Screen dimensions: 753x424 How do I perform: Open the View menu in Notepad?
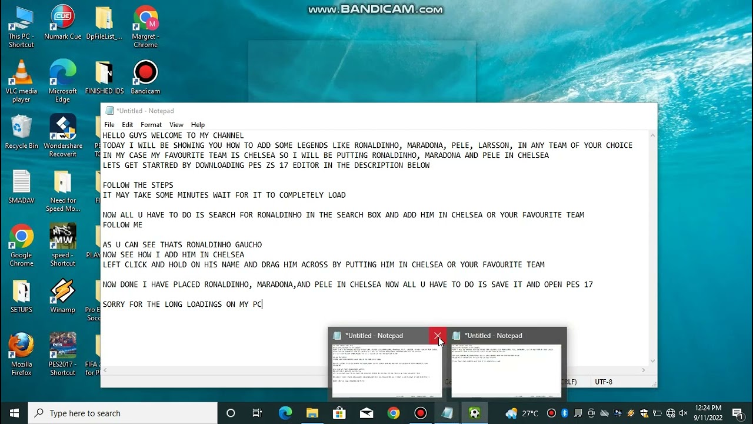(x=176, y=125)
